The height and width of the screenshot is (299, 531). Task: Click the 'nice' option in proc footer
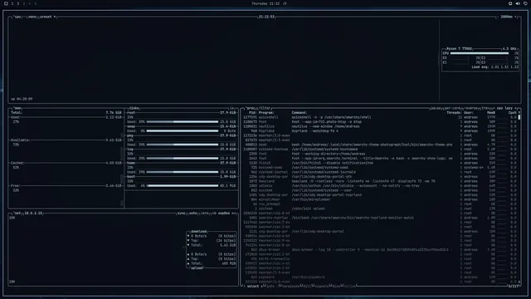pos(335,287)
